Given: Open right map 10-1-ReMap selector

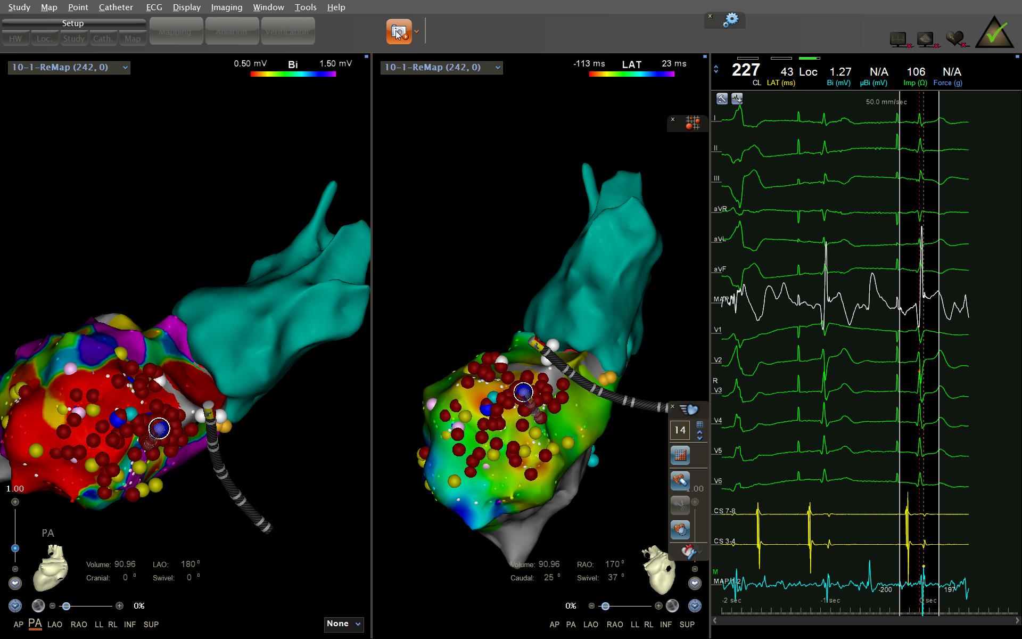Looking at the screenshot, I should (498, 68).
